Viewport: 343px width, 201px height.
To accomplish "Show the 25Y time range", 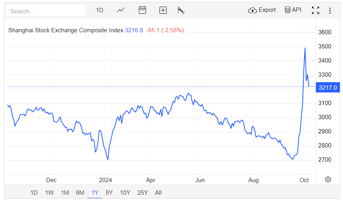I will (143, 192).
